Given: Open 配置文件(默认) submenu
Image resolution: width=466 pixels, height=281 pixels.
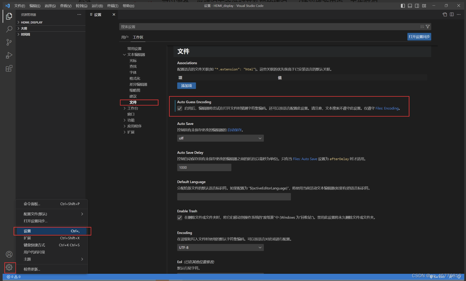Looking at the screenshot, I should pos(52,214).
